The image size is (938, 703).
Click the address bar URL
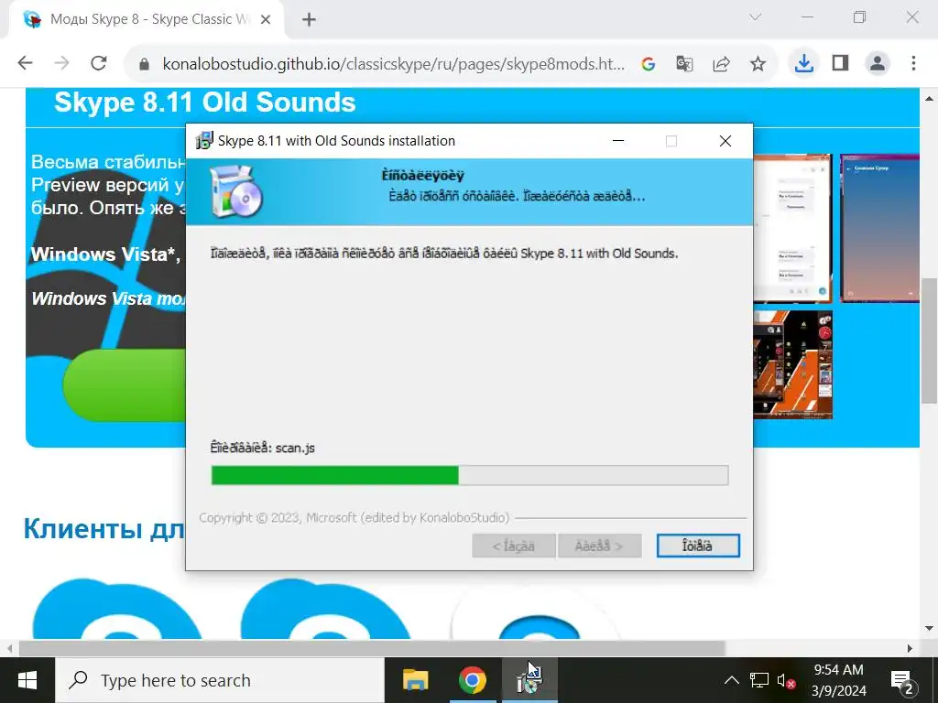[393, 64]
